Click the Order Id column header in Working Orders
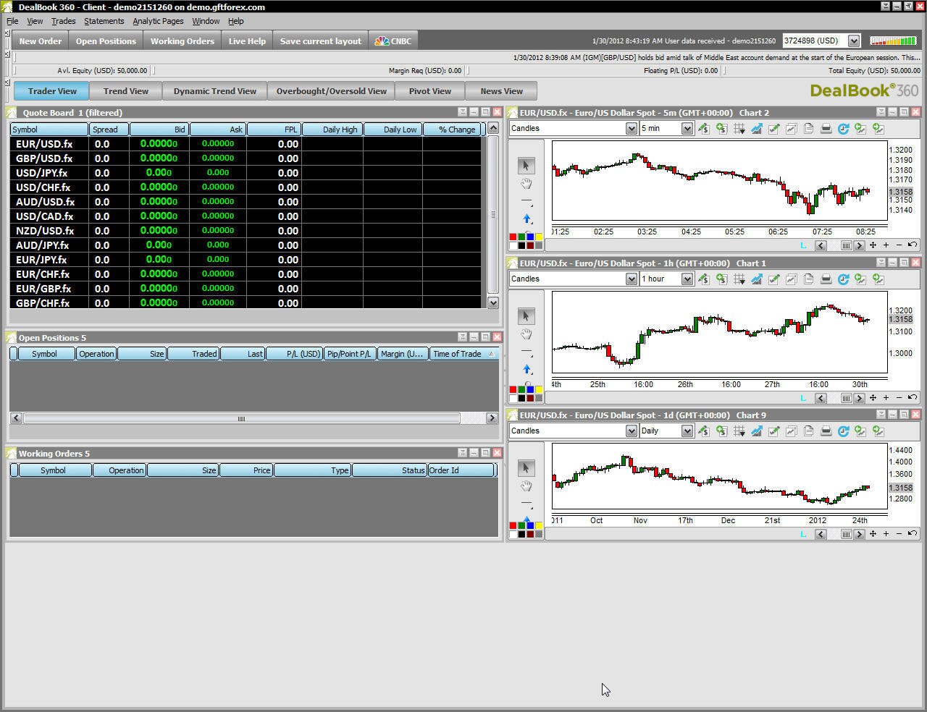This screenshot has width=927, height=712. pyautogui.click(x=461, y=470)
